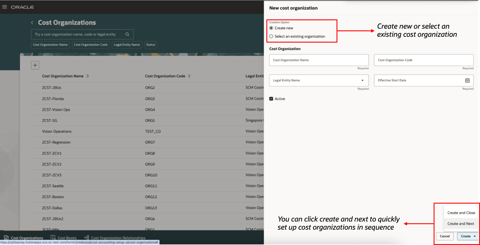480x245 pixels.
Task: Switch to the Cost Books tab
Action: 64,238
